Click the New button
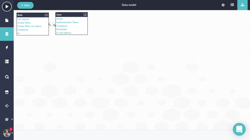 25,5
